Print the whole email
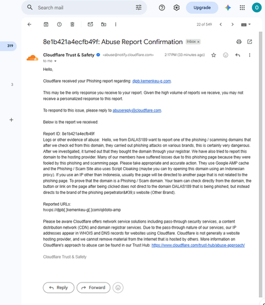 [x=239, y=41]
